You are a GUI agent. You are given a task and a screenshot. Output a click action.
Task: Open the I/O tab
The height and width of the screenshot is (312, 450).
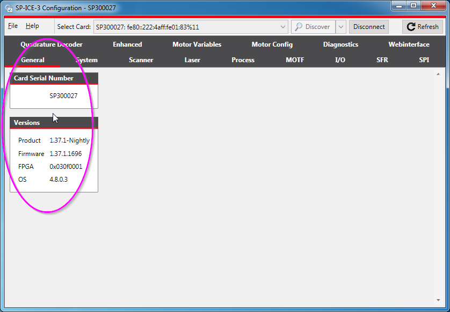[340, 60]
